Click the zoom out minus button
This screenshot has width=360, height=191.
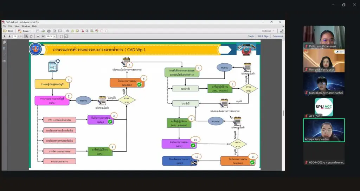point(38,36)
